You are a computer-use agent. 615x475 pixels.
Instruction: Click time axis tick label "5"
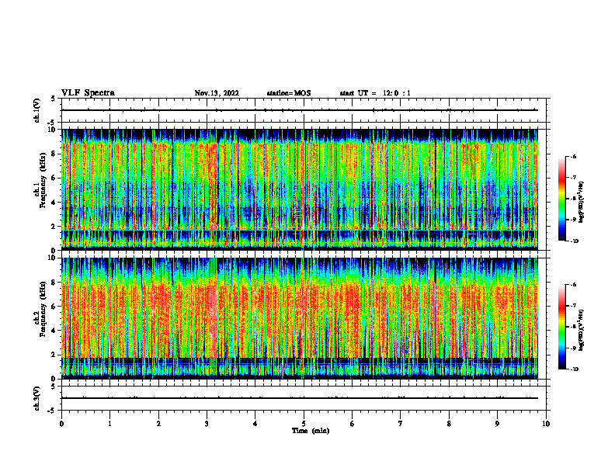304,424
